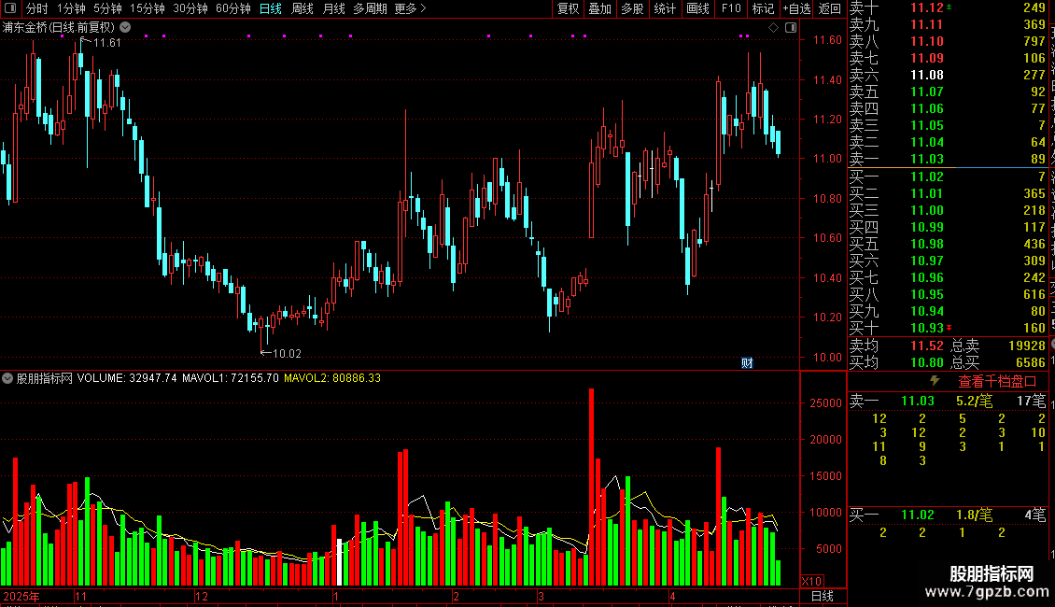Click the 返回 back button
Image resolution: width=1055 pixels, height=607 pixels.
830,8
